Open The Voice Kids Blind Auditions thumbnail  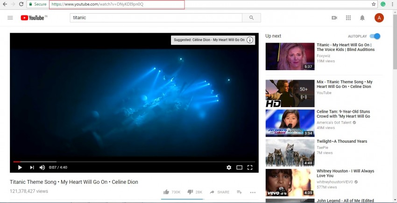tap(290, 57)
